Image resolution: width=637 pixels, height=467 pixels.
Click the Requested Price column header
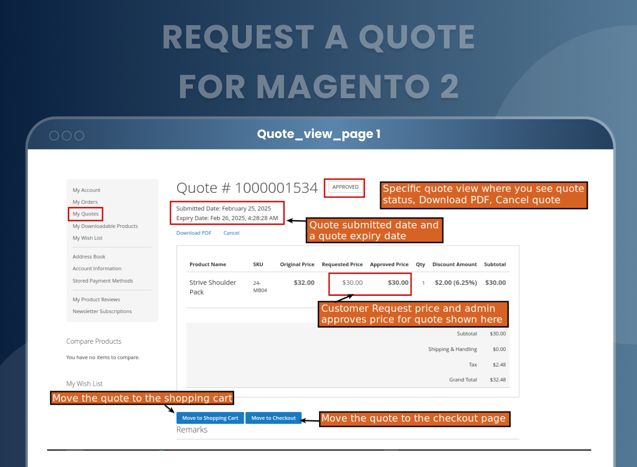(x=342, y=264)
